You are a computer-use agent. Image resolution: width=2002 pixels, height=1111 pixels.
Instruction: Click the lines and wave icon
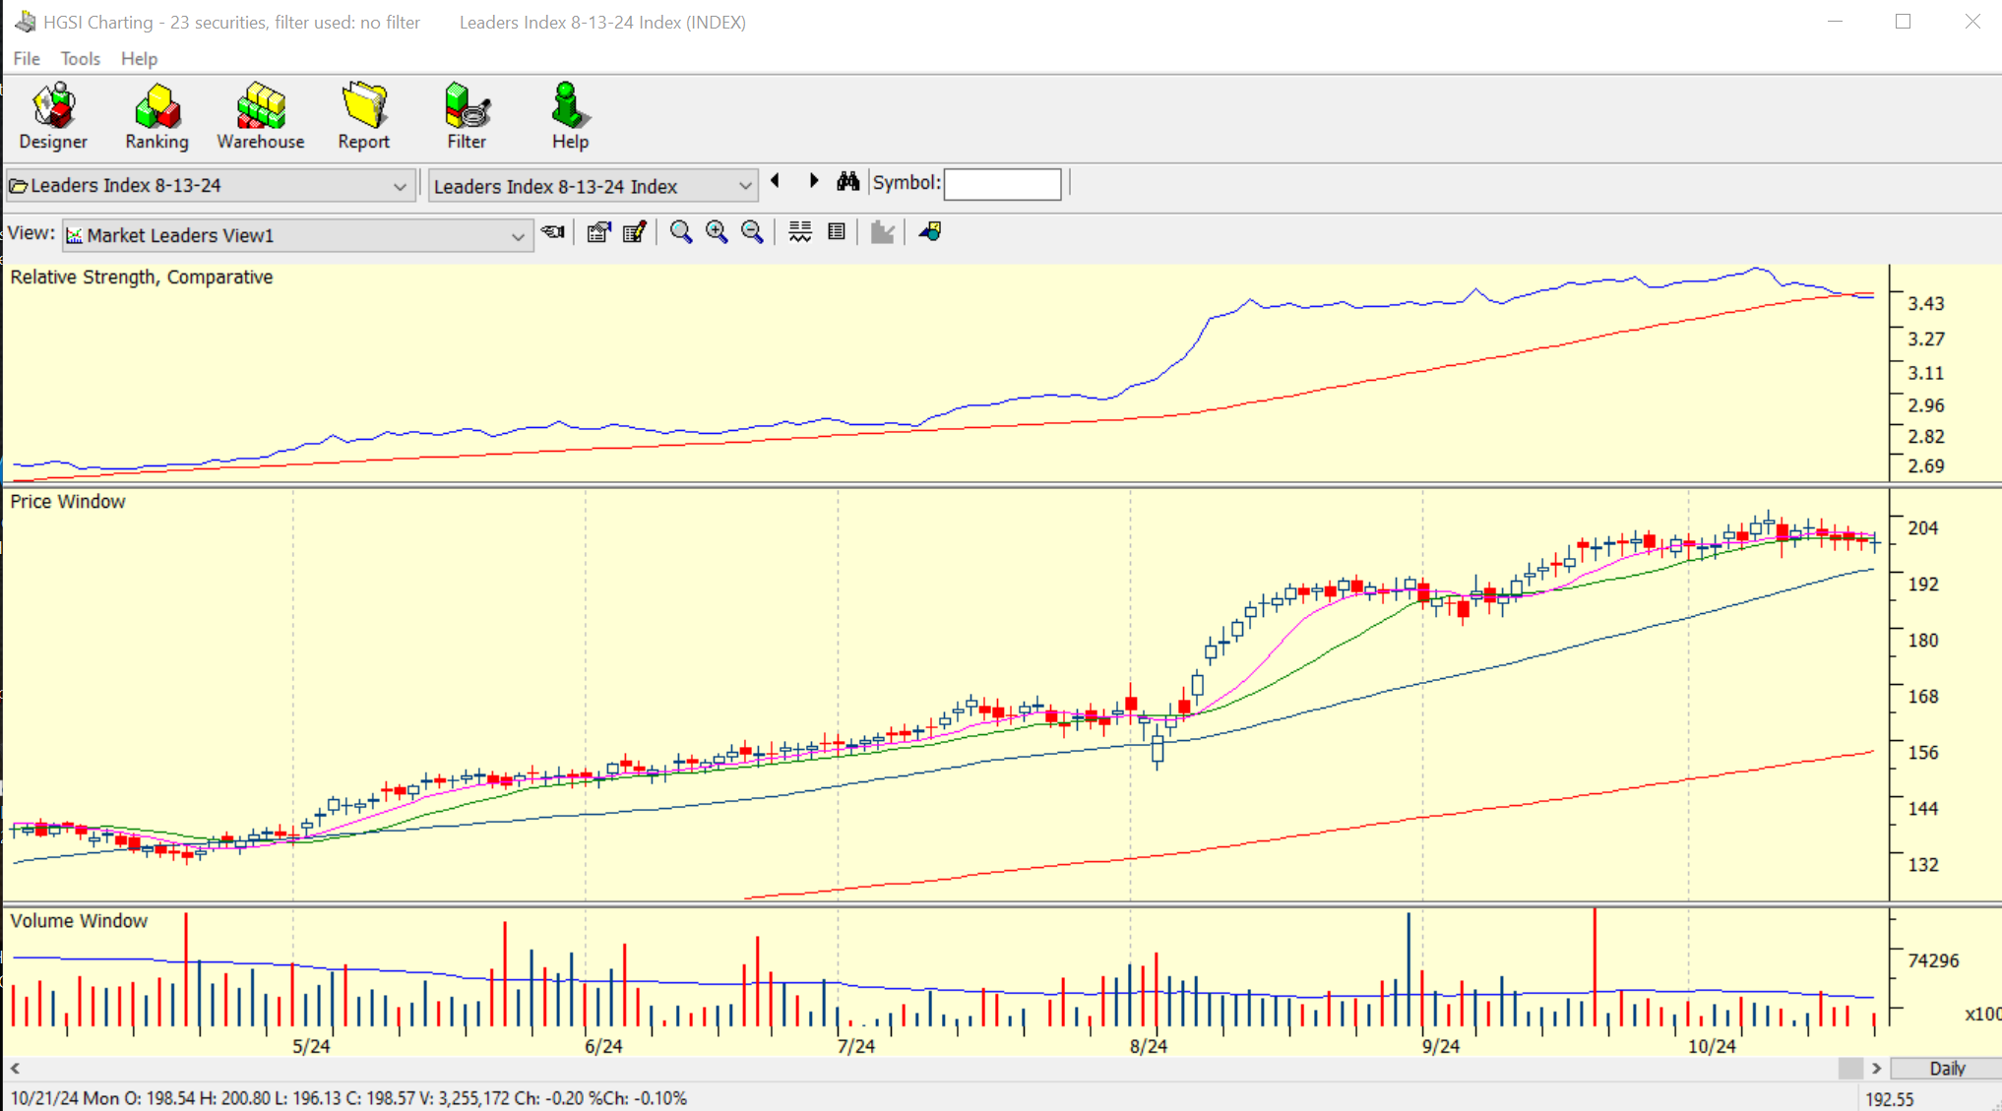click(800, 232)
